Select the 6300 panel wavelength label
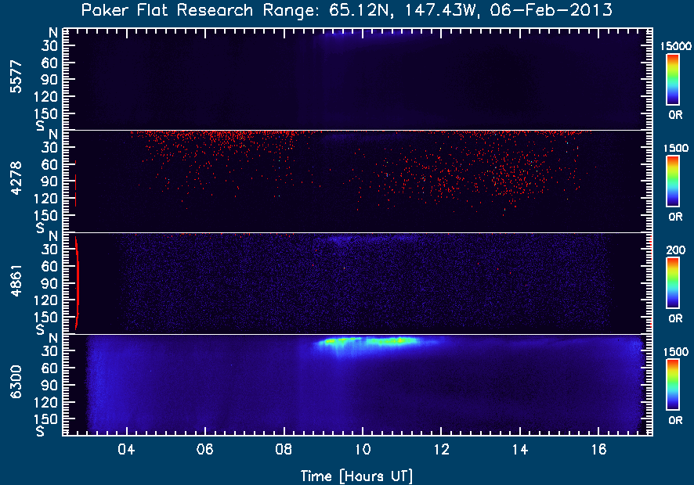 (16, 382)
